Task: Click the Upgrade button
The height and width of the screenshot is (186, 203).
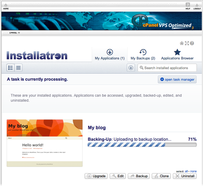Action: click(x=96, y=176)
